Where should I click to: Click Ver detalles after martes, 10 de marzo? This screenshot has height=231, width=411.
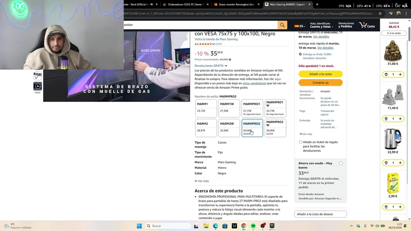[325, 48]
